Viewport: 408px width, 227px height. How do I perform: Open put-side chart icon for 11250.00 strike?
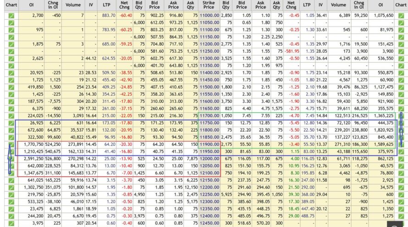(x=401, y=51)
